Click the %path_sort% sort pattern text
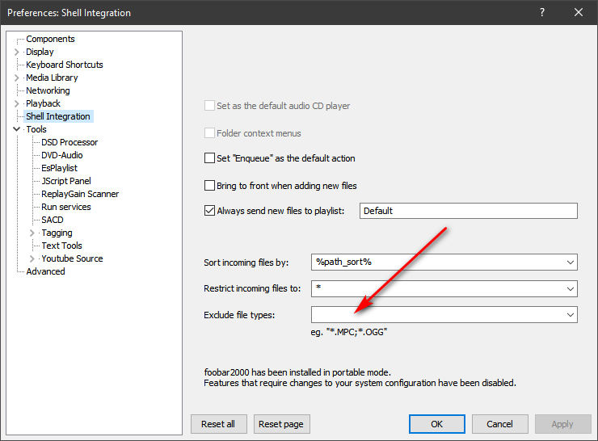The image size is (598, 441). tap(343, 262)
